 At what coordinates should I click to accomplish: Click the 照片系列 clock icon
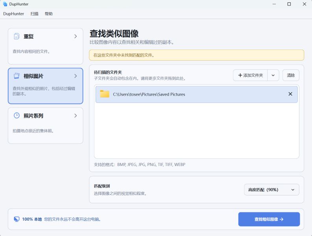point(17,115)
